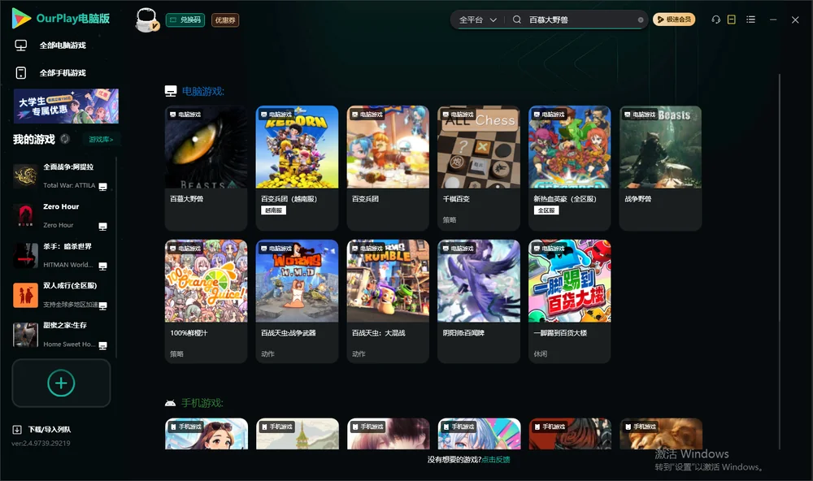Select the 战争野兽 game card
This screenshot has height=481, width=813.
pyautogui.click(x=660, y=168)
